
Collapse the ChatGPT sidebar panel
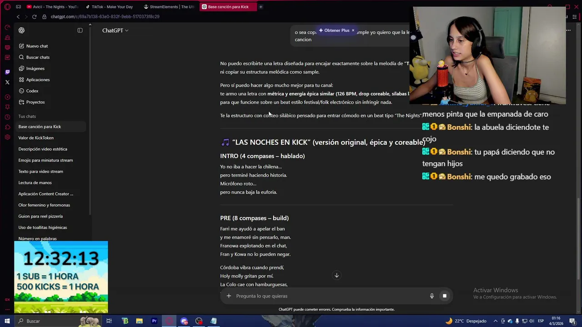(x=80, y=30)
